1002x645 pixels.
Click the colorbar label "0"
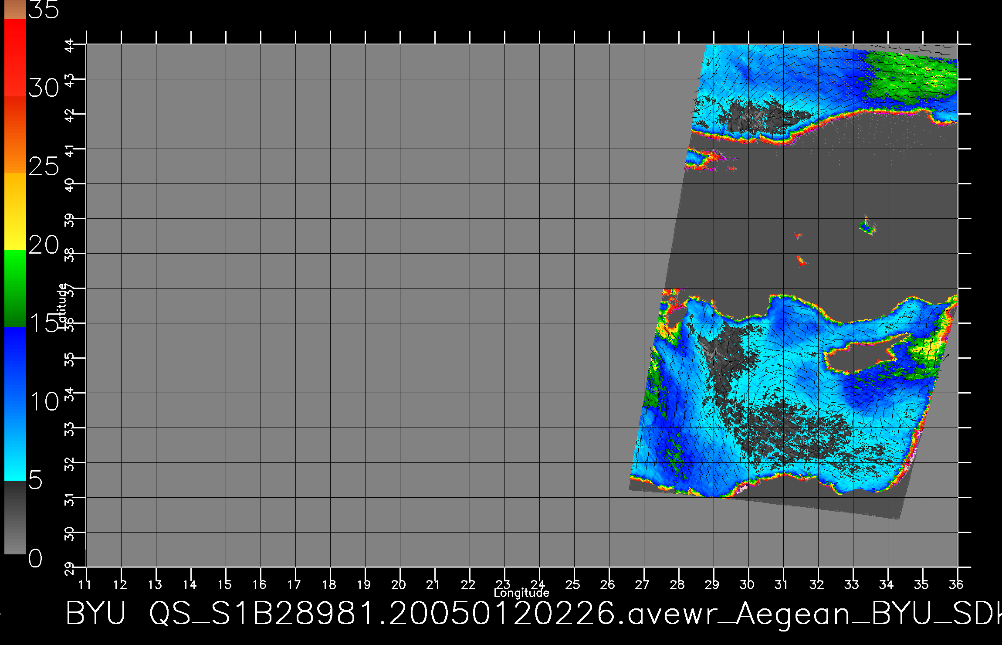(x=36, y=558)
